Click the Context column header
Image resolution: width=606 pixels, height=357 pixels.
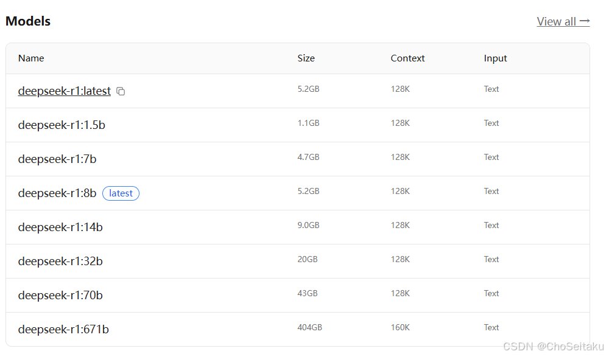point(407,58)
